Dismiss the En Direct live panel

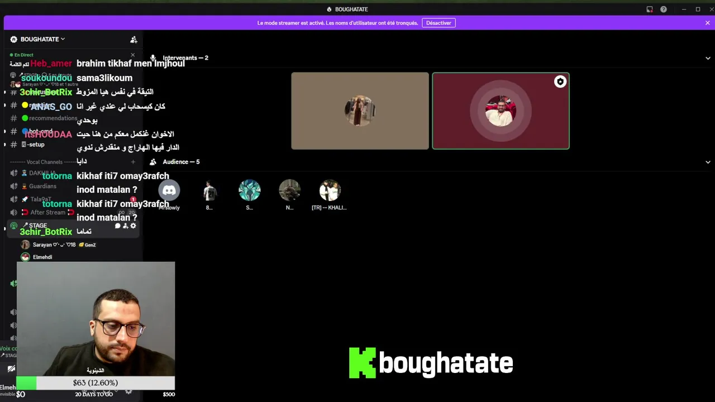tap(132, 55)
